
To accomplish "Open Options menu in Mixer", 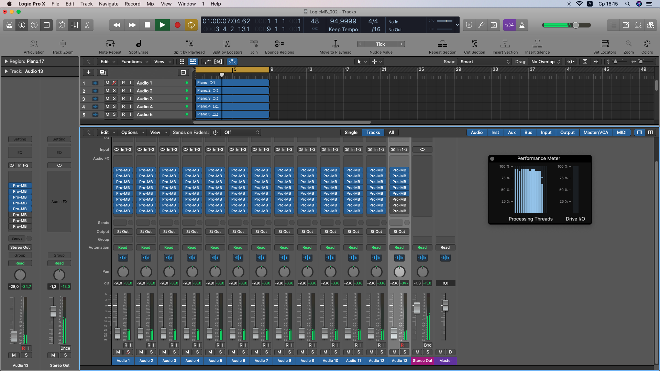I will [x=132, y=133].
